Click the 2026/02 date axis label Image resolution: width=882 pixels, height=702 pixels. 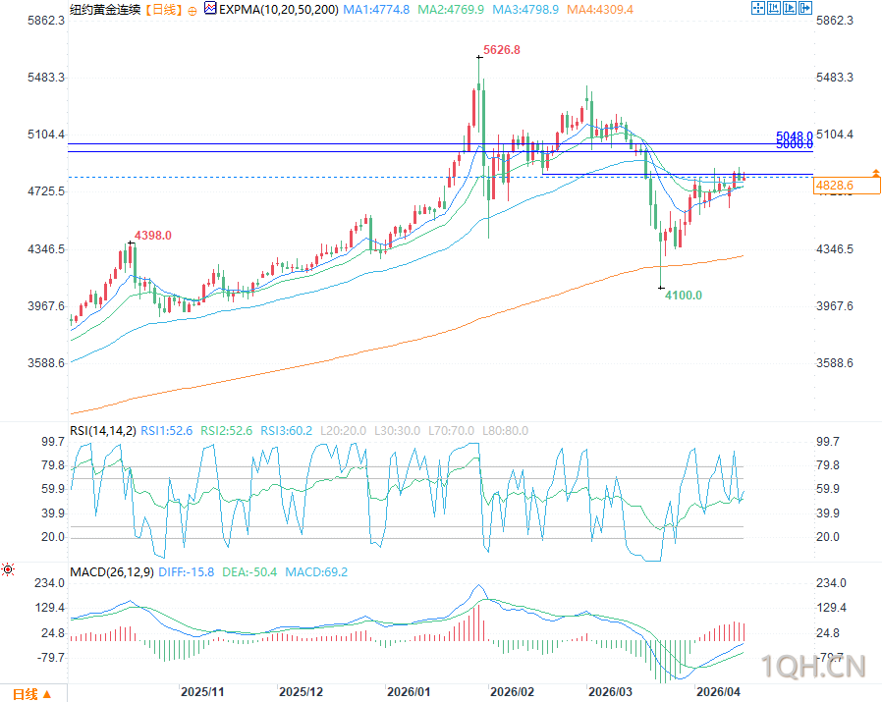click(512, 692)
